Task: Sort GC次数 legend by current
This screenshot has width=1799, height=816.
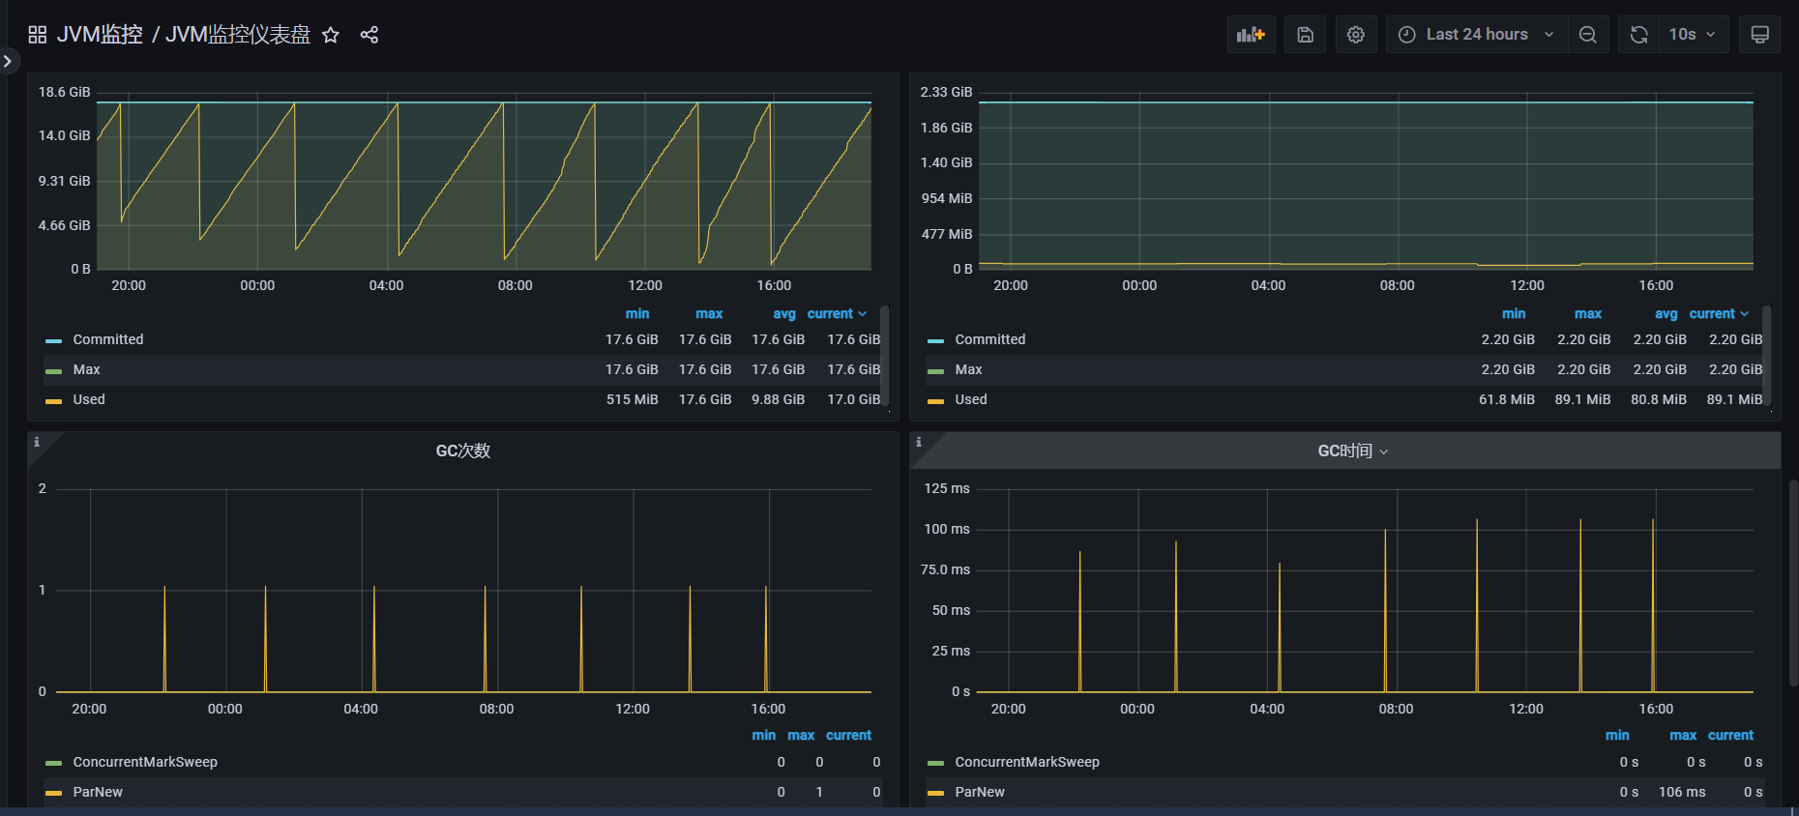Action: click(848, 736)
